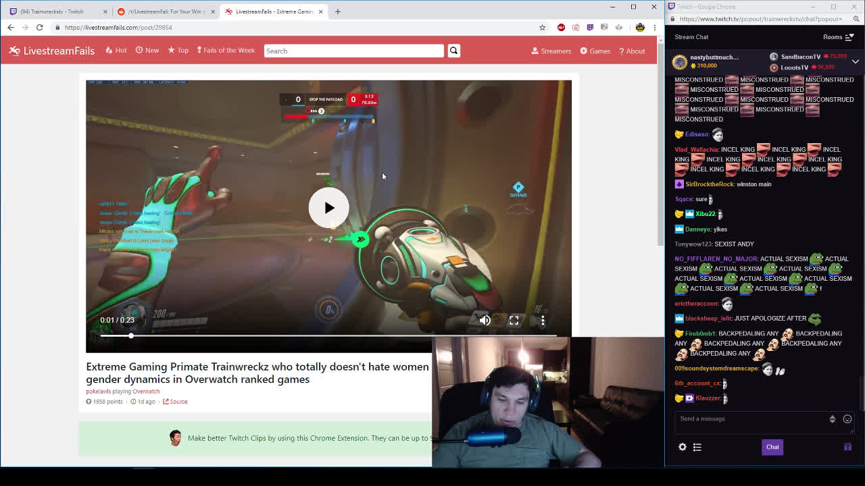Open the chat viewer list icon

[697, 447]
